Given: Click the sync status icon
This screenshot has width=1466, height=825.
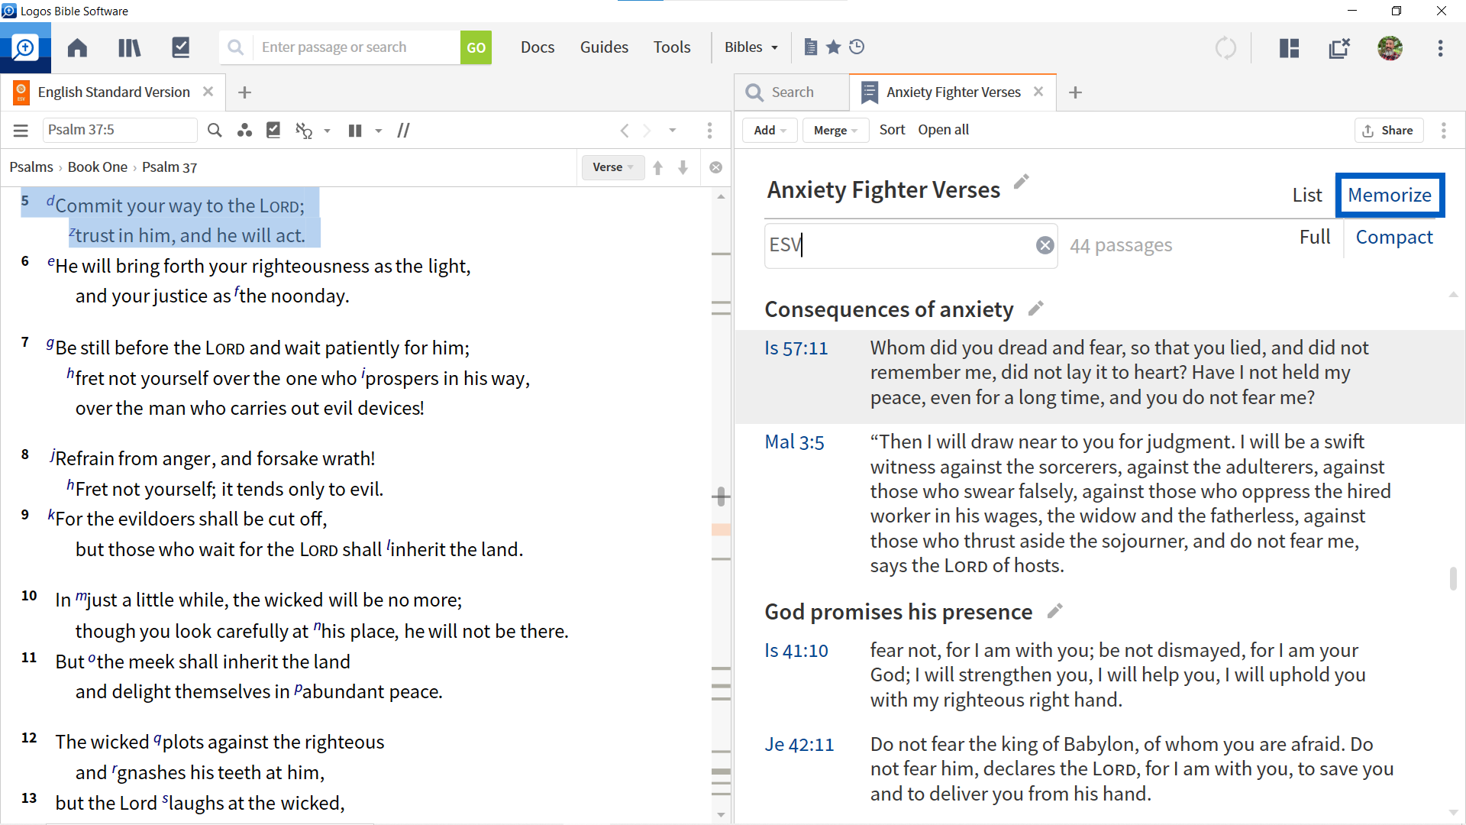Looking at the screenshot, I should [x=1225, y=47].
